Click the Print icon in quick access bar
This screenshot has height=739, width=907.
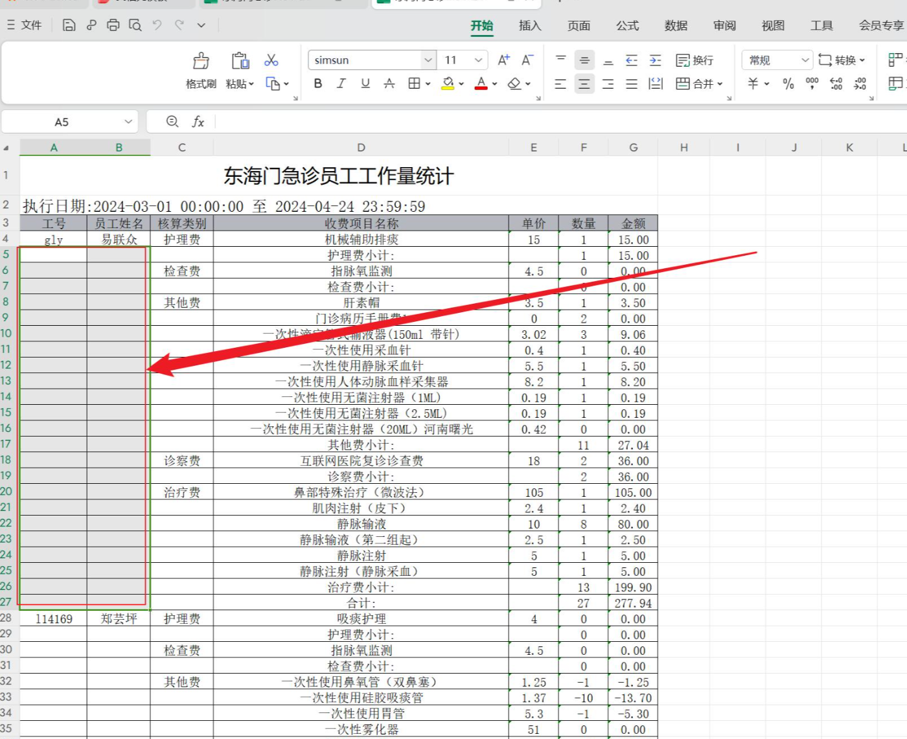click(x=113, y=25)
